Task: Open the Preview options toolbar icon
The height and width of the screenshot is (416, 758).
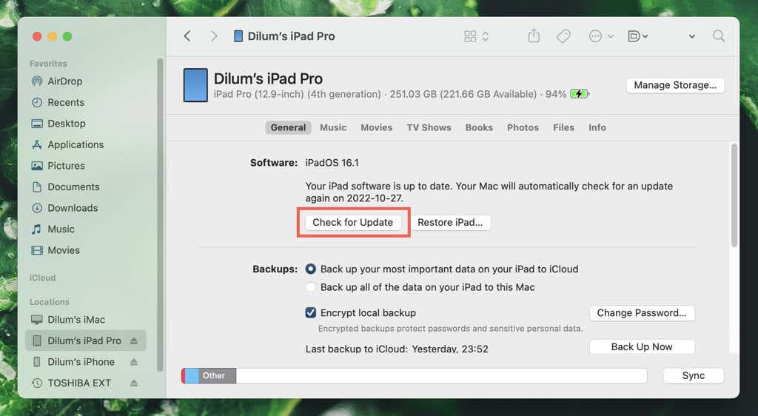Action: [x=637, y=36]
